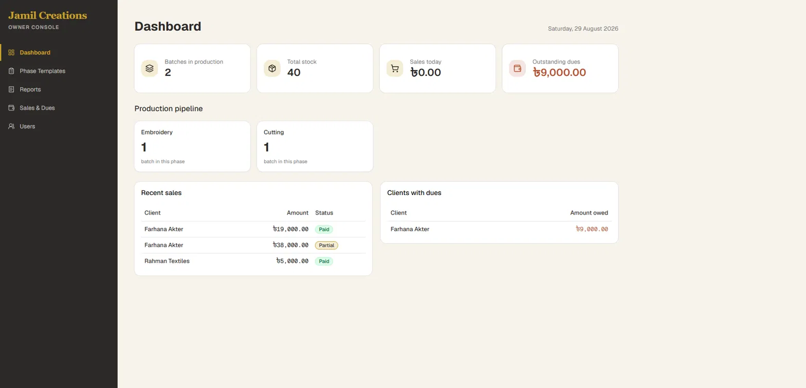This screenshot has width=806, height=388.
Task: Click the Phase Templates clipboard icon
Action: click(x=11, y=71)
